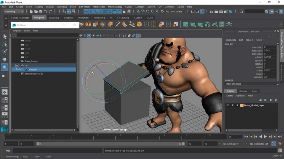The height and width of the screenshot is (159, 284).
Task: Click the time range slider bar
Action: click(110, 144)
